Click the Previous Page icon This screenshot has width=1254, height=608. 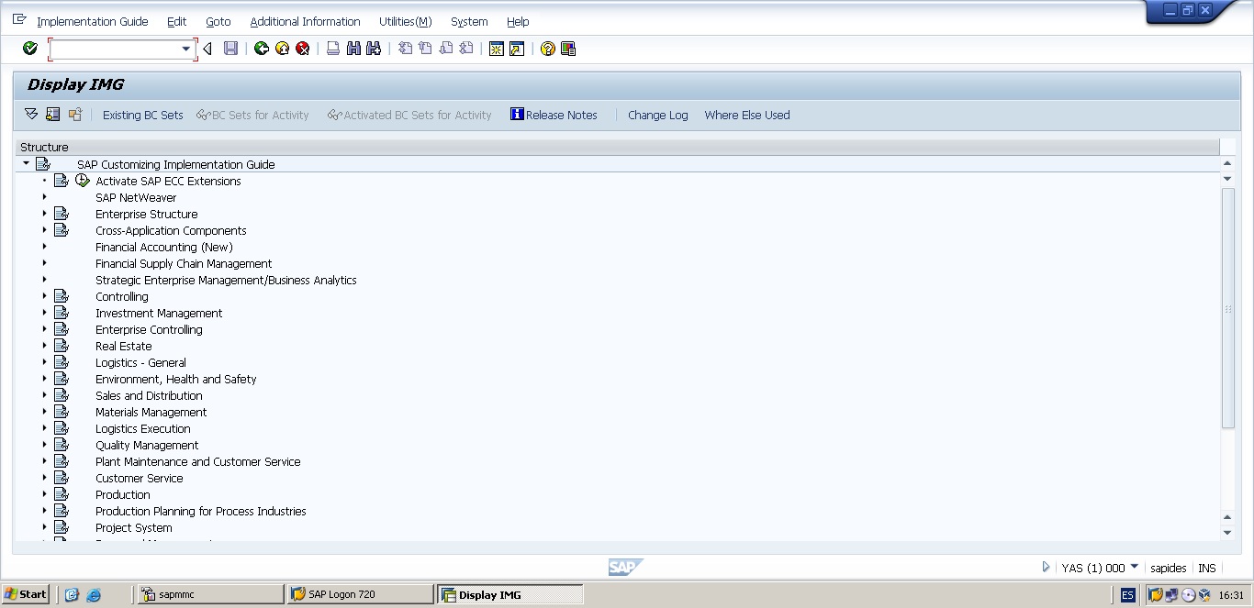pos(425,49)
